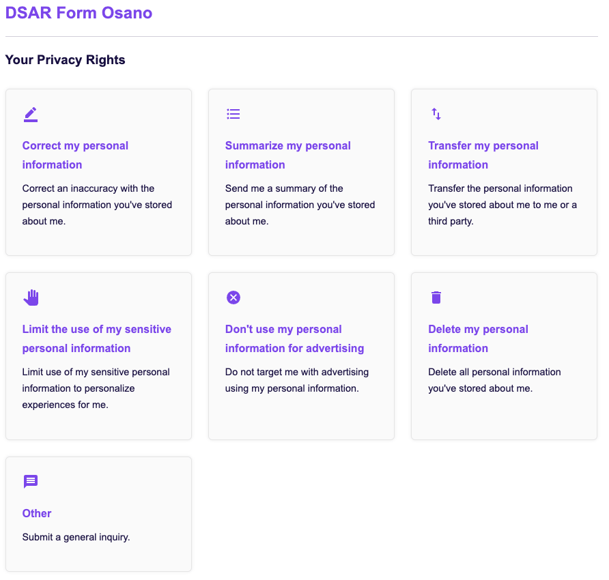
Task: Select "Transfer my personal information" heading
Action: [483, 155]
